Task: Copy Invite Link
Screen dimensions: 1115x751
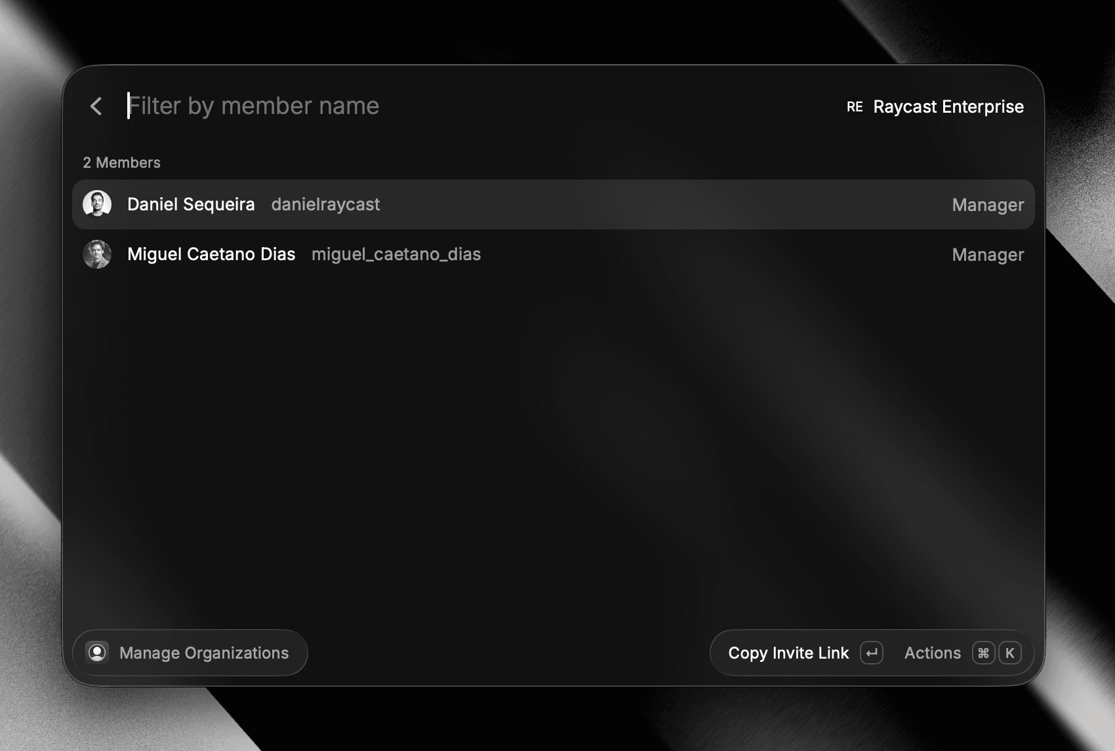Action: [x=788, y=653]
